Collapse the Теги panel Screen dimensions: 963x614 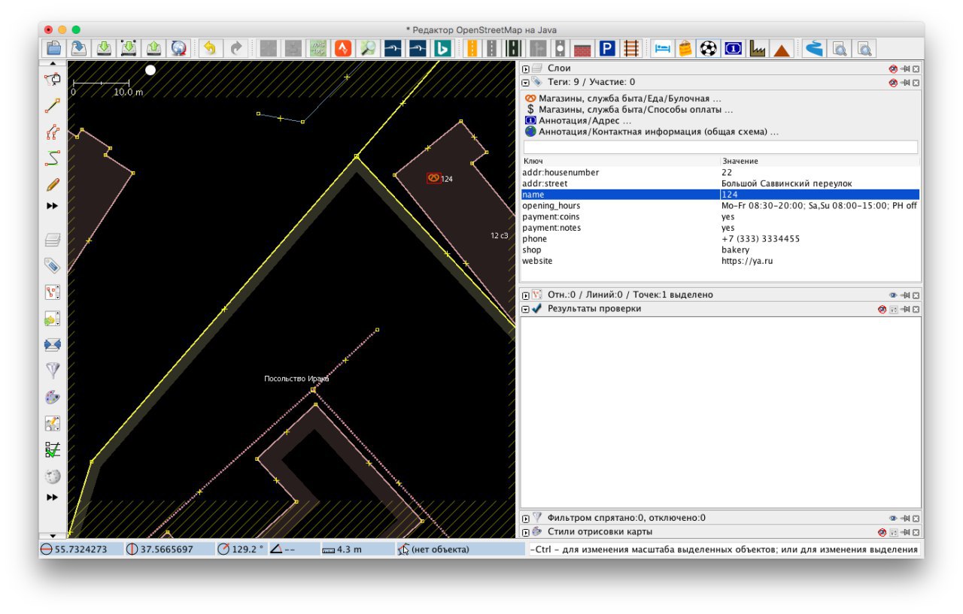pos(526,82)
